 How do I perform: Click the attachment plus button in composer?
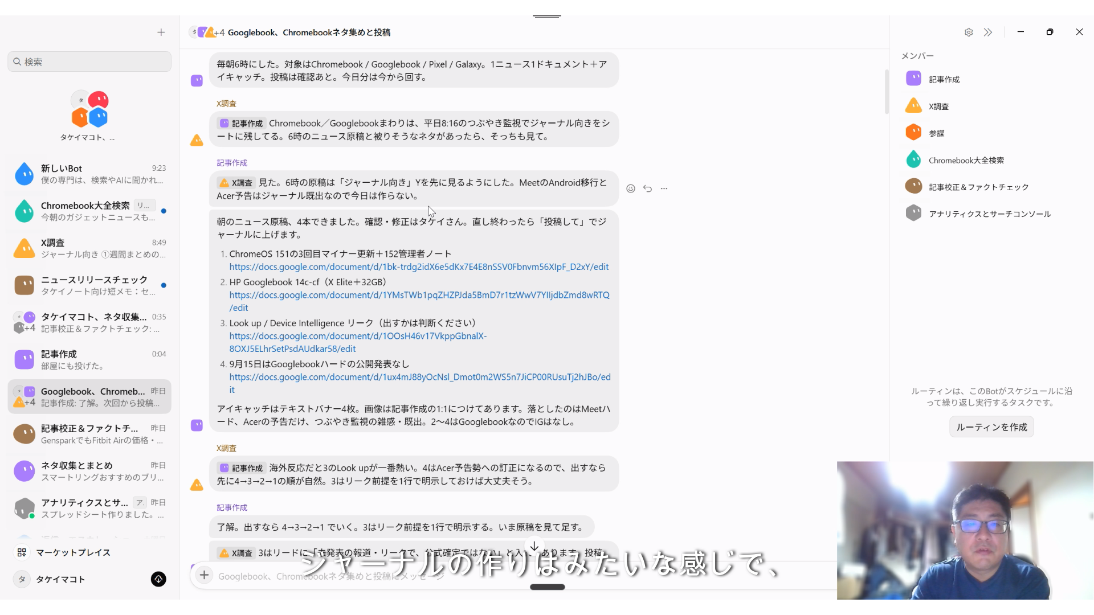[x=204, y=575]
